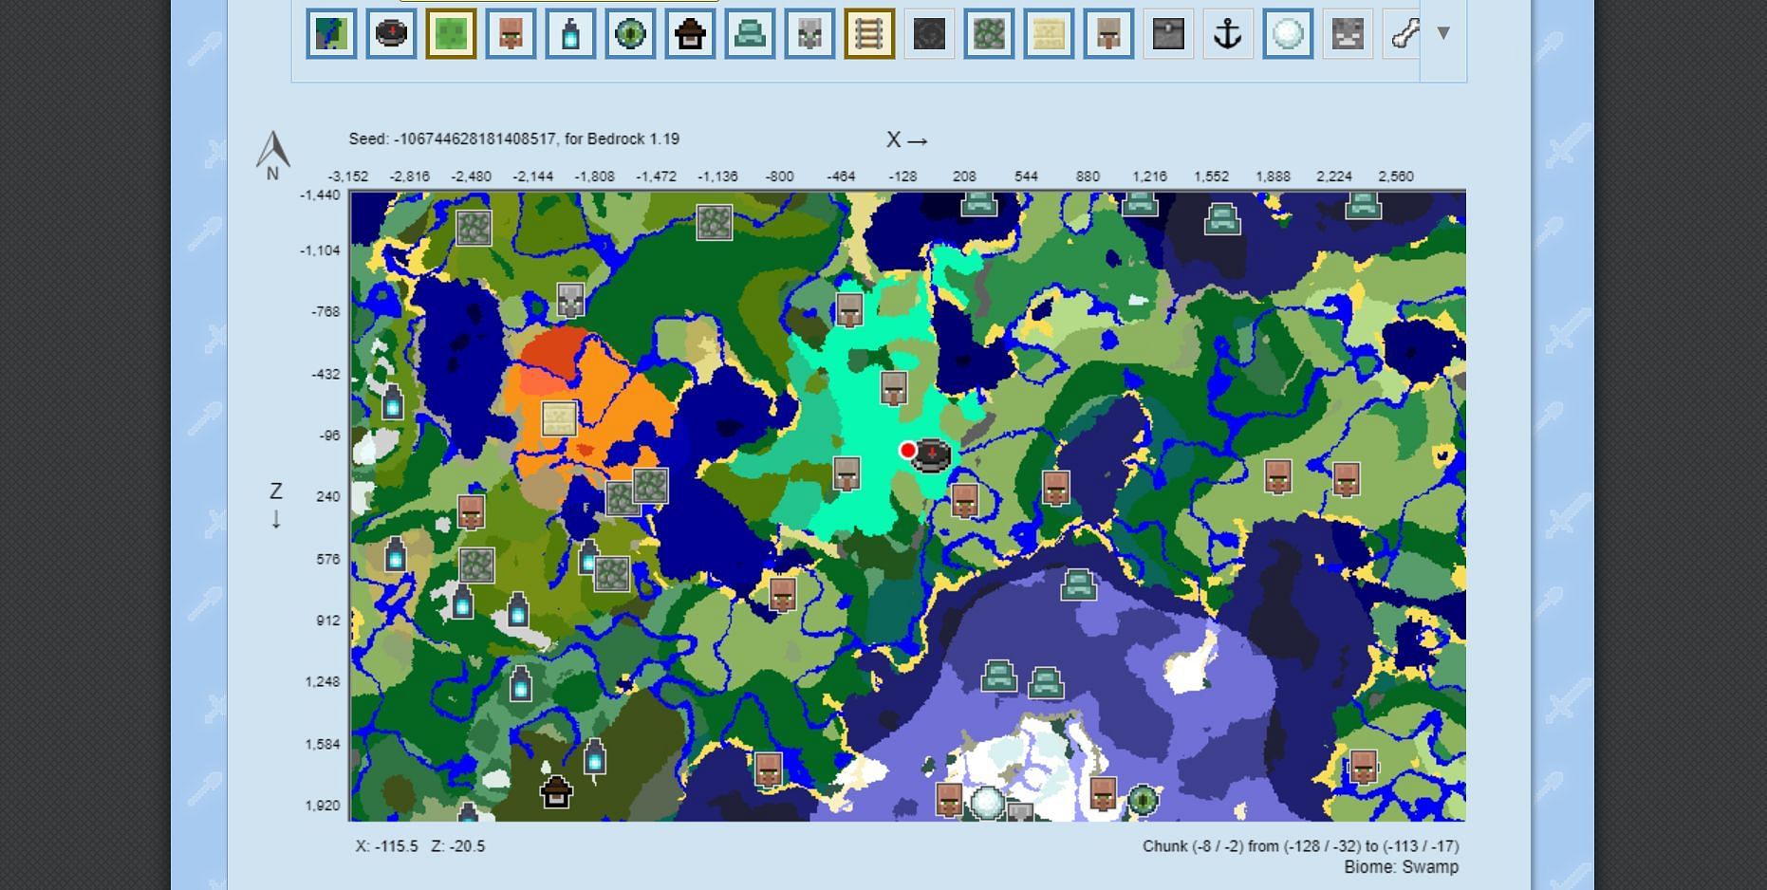The height and width of the screenshot is (890, 1767).
Task: Click the 2,560 label on the X axis
Action: pyautogui.click(x=1396, y=176)
